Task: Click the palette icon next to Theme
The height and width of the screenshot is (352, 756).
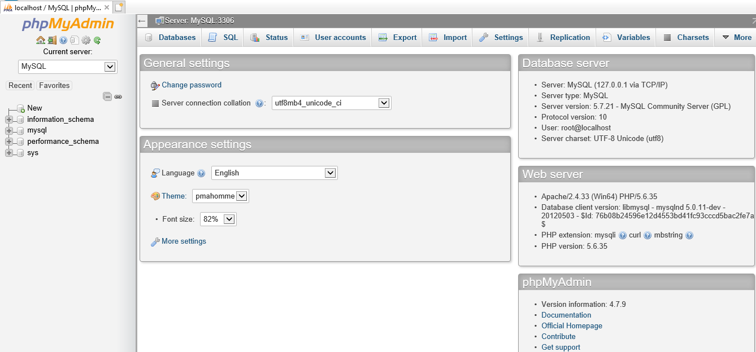Action: [x=155, y=196]
